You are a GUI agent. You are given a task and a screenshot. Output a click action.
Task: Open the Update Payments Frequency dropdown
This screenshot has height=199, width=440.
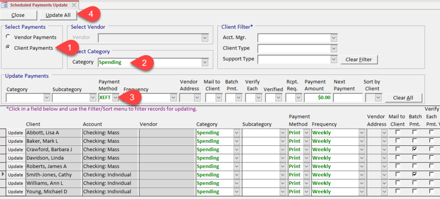pos(174,97)
